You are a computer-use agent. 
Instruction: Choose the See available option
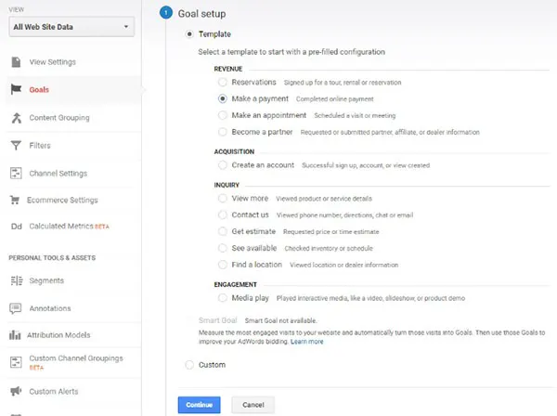point(223,248)
